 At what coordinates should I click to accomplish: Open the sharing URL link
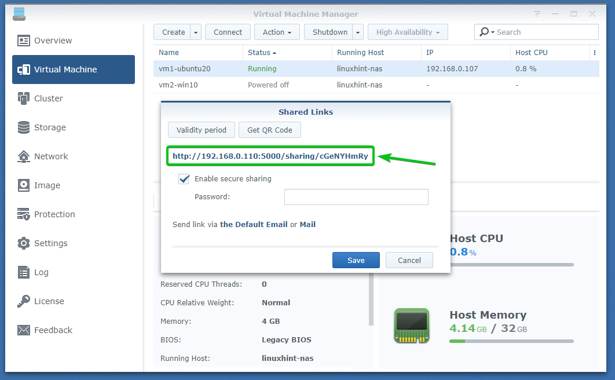point(270,156)
